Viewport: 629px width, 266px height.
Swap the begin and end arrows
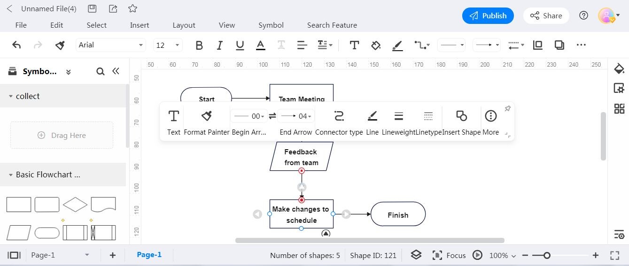point(272,116)
